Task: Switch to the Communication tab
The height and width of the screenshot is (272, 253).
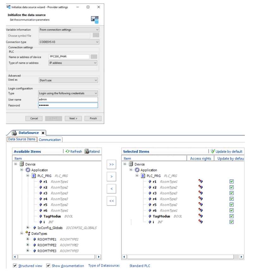Action: [50, 139]
